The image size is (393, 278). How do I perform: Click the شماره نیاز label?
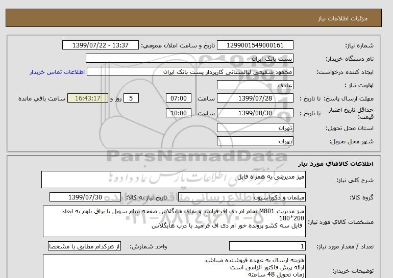(359, 45)
